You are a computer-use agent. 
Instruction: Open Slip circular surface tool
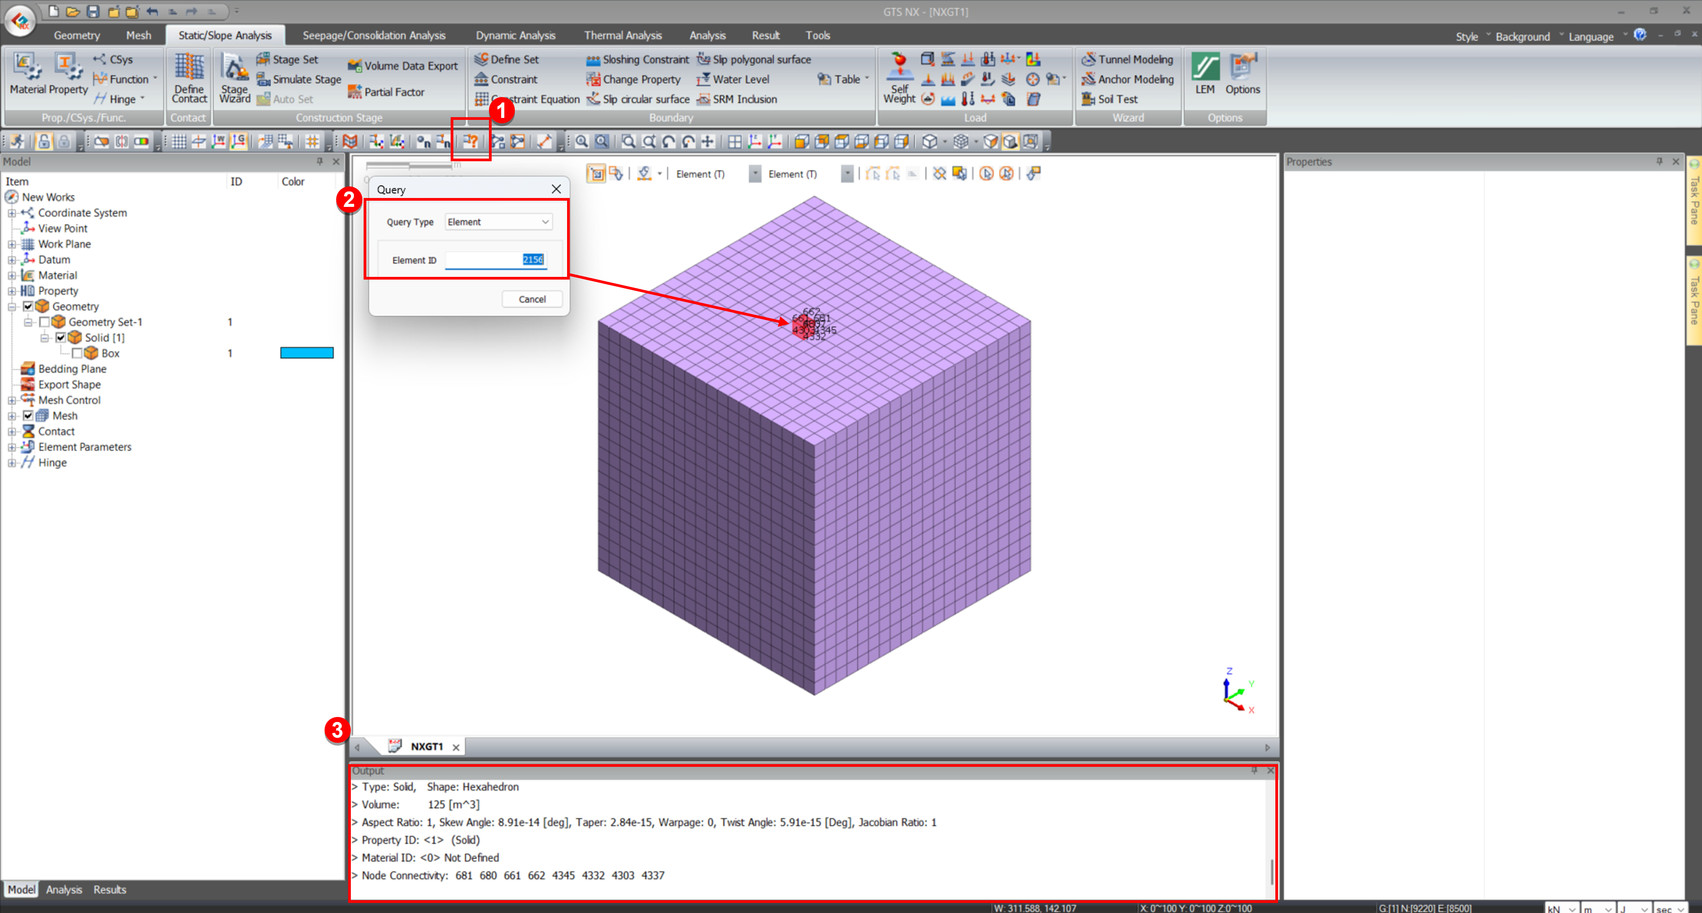coord(637,99)
